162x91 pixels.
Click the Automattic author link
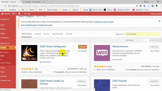[x=118, y=60]
